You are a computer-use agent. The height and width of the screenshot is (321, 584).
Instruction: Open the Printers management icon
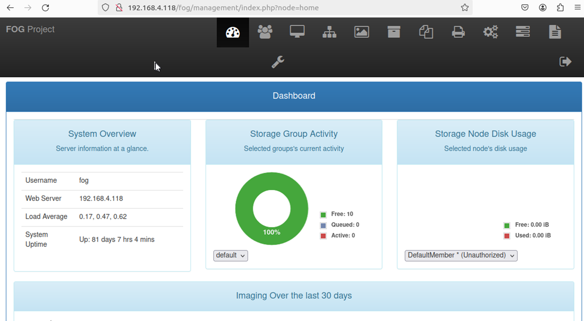click(458, 32)
